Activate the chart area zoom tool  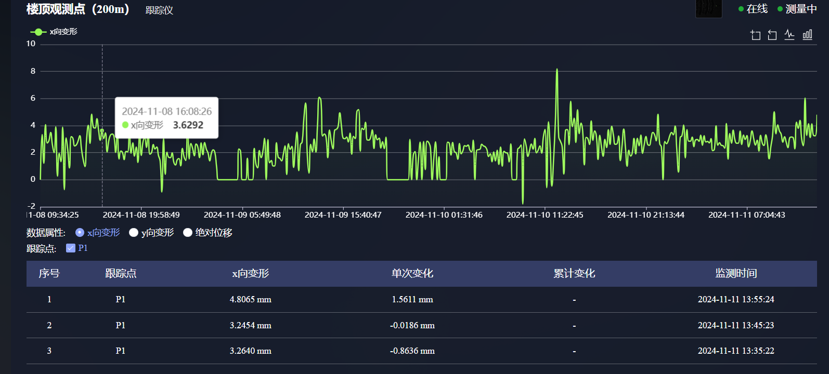(755, 35)
